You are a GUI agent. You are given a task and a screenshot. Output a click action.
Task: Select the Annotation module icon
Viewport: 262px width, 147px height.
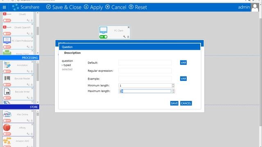pyautogui.click(x=7, y=65)
